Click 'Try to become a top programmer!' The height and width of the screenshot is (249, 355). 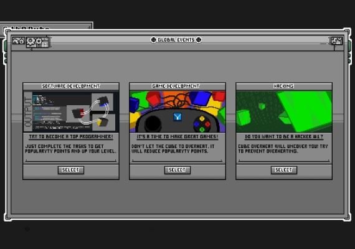coord(71,137)
